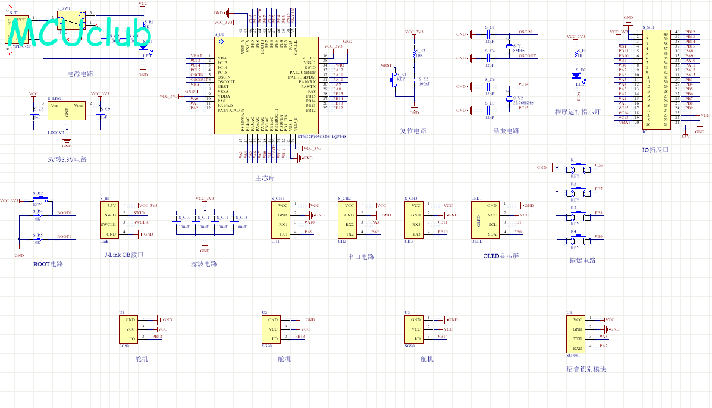The height and width of the screenshot is (408, 712).
Task: Click the 'SWCLK' net label on J-Link header
Action: [141, 222]
